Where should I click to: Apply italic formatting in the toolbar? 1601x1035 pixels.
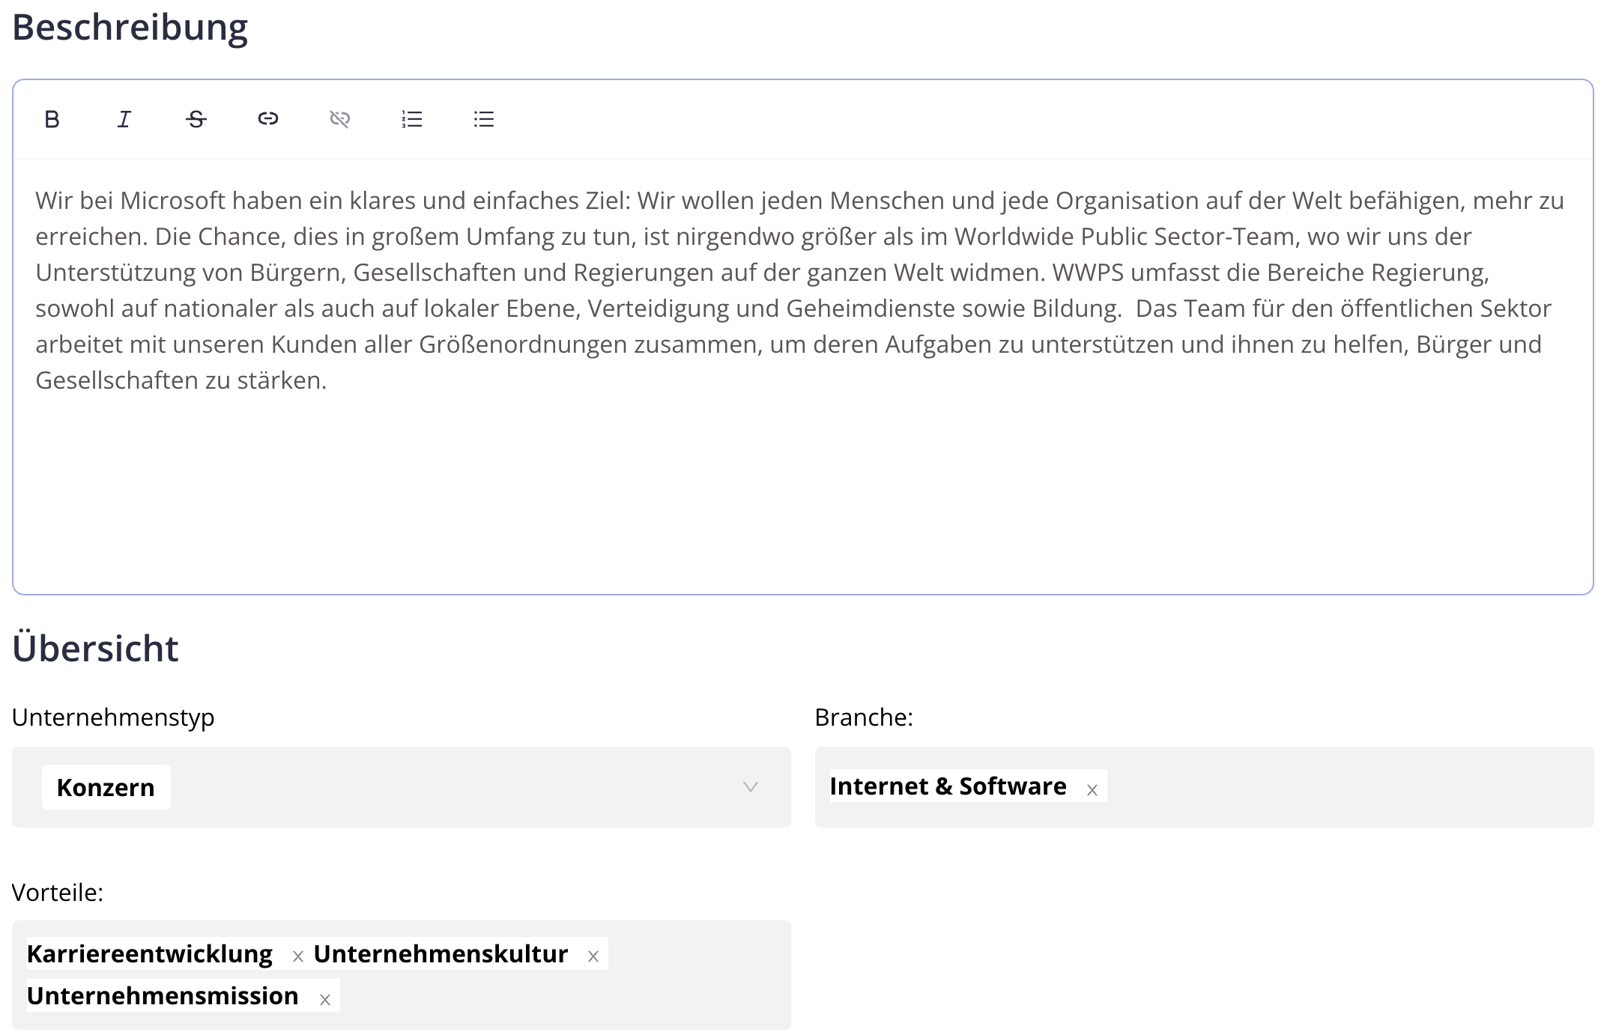124,119
